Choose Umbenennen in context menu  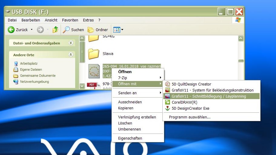(138, 129)
